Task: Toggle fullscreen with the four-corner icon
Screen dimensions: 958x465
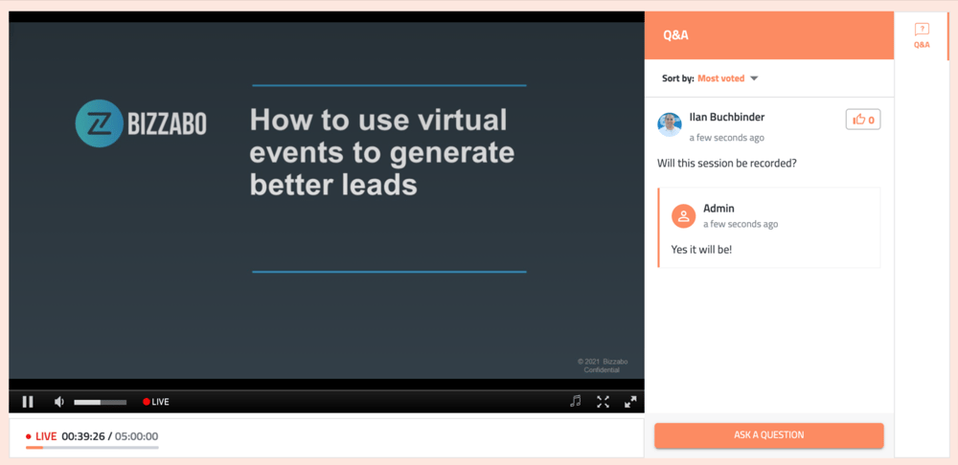Action: [603, 402]
